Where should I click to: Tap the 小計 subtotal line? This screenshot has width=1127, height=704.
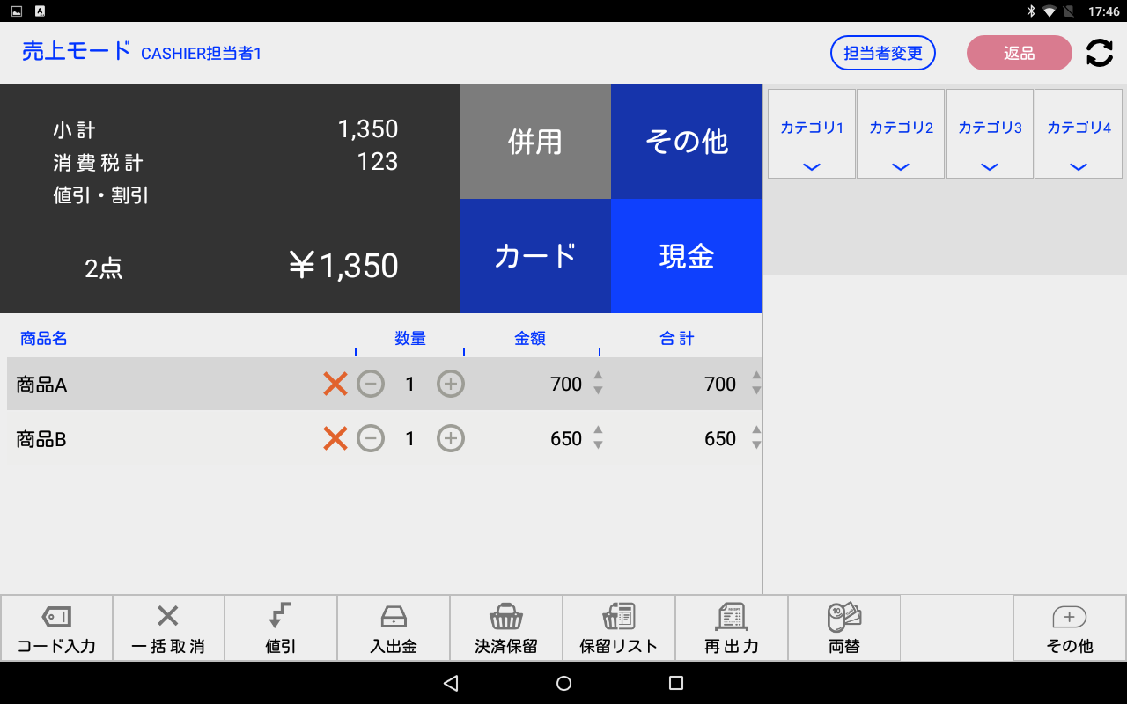tap(75, 130)
